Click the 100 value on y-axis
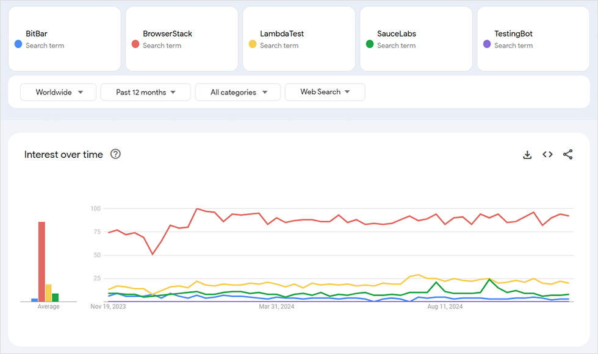The height and width of the screenshot is (354, 598). (95, 208)
